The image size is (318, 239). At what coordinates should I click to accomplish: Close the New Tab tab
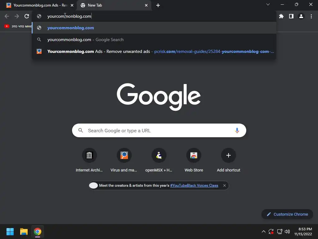pyautogui.click(x=146, y=5)
